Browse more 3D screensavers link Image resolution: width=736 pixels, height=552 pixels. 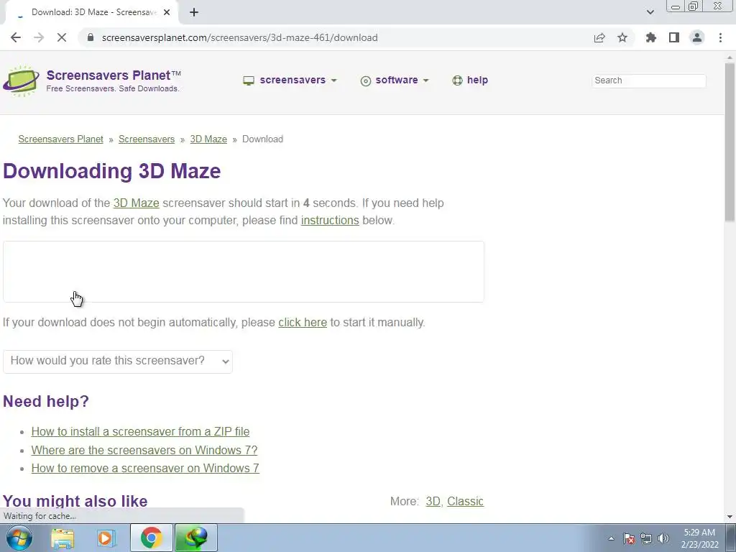[433, 501]
